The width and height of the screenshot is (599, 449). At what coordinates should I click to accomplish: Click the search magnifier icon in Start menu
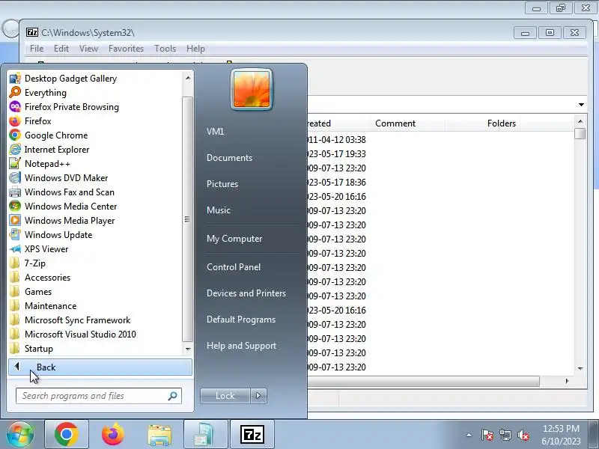(x=173, y=396)
